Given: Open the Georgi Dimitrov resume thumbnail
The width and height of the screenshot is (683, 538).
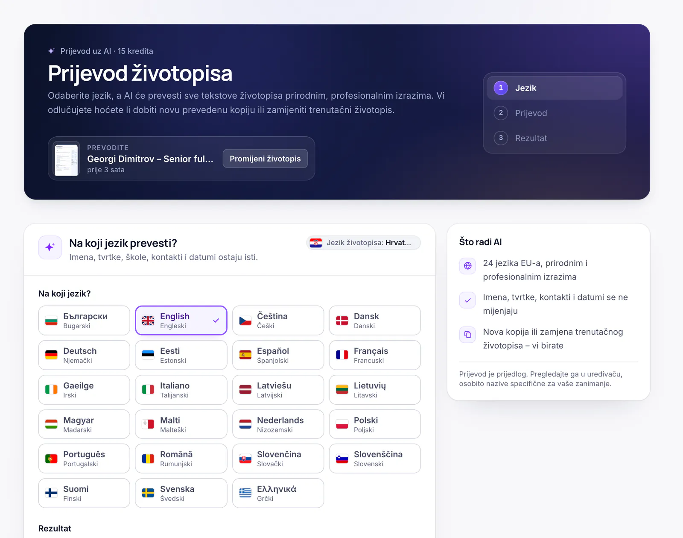Looking at the screenshot, I should [x=67, y=159].
